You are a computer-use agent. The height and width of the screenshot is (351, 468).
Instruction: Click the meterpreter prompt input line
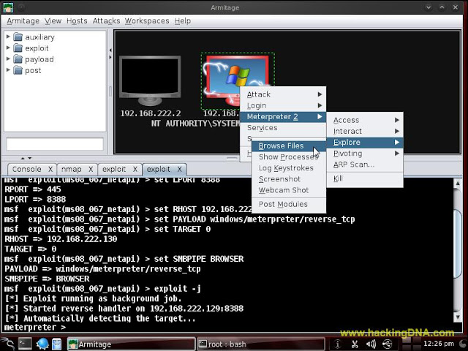point(227,328)
